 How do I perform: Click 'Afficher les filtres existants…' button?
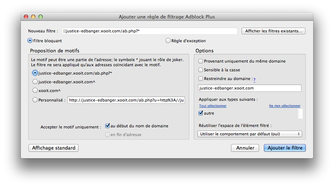273,31
